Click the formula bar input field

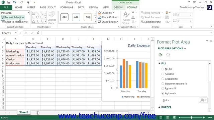[126, 33]
